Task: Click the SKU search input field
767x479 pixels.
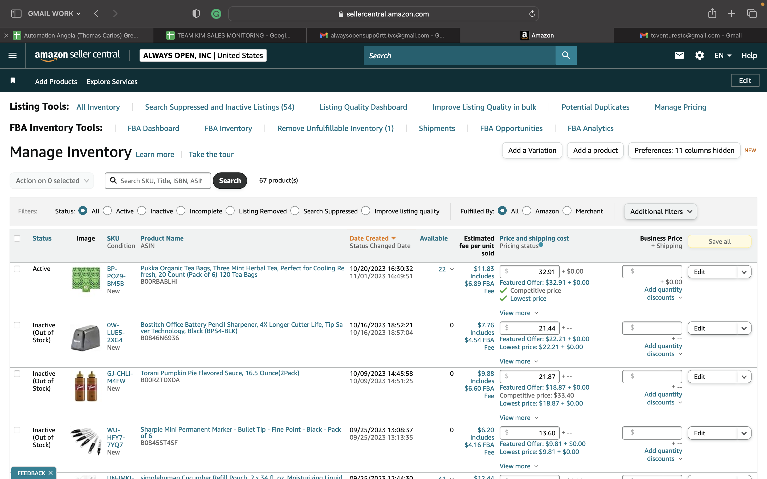Action: 158,181
